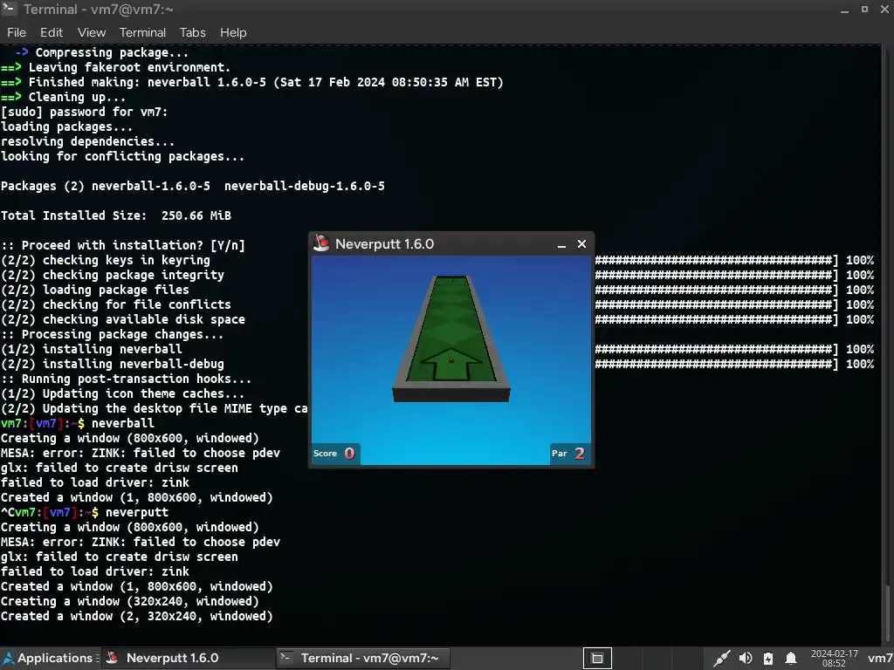Screen dimensions: 894x670
Task: Open the View menu in Terminal
Action: [92, 32]
